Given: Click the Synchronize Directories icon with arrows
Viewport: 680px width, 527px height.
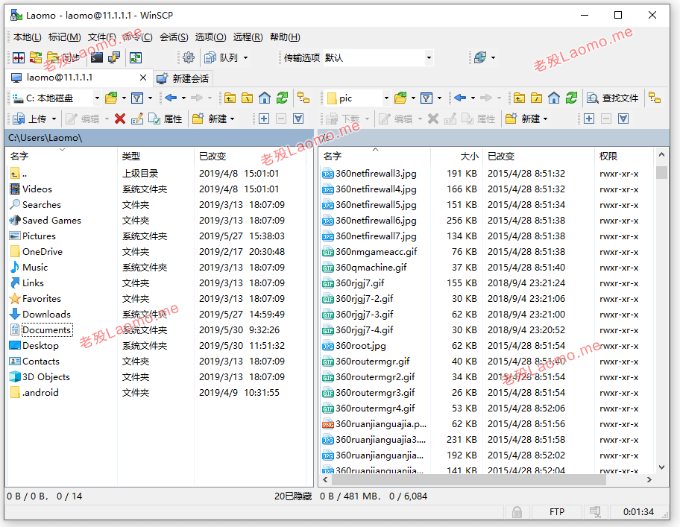Looking at the screenshot, I should tap(36, 57).
